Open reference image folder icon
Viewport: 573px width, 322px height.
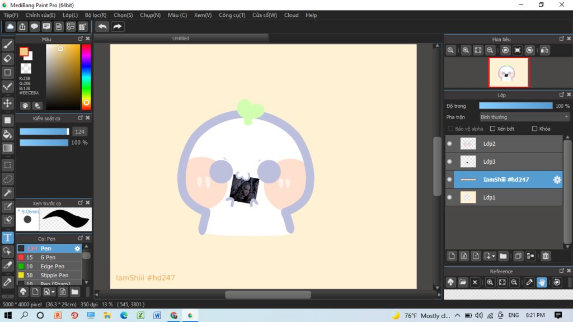pyautogui.click(x=463, y=282)
